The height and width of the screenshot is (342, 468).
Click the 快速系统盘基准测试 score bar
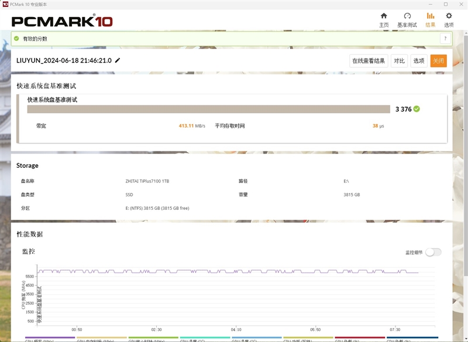click(209, 109)
